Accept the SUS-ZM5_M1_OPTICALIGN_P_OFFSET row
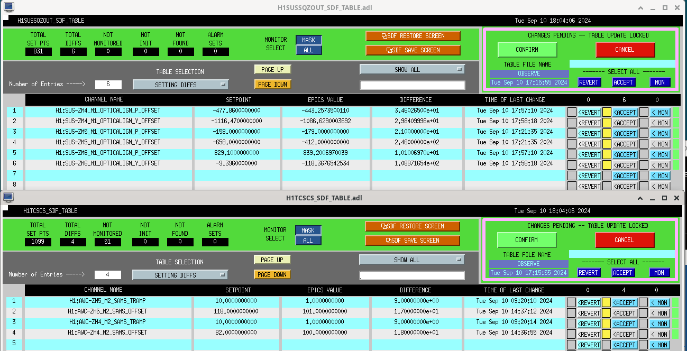This screenshot has height=351, width=687. click(x=625, y=133)
